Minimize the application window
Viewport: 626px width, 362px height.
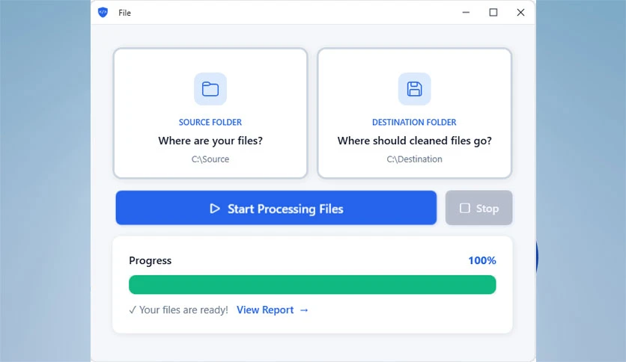click(466, 13)
